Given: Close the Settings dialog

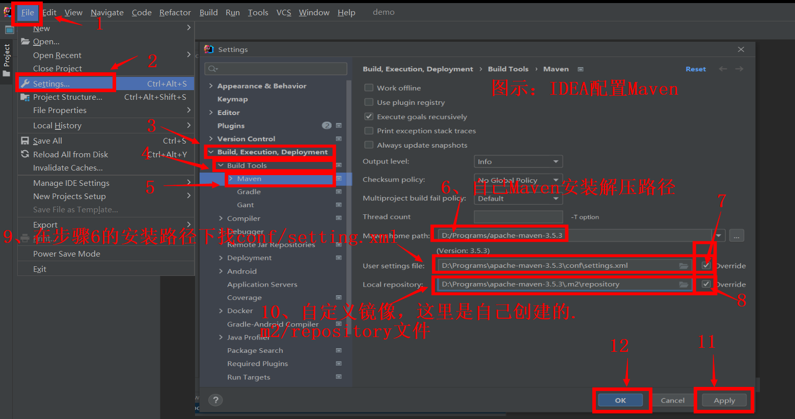Looking at the screenshot, I should click(741, 49).
